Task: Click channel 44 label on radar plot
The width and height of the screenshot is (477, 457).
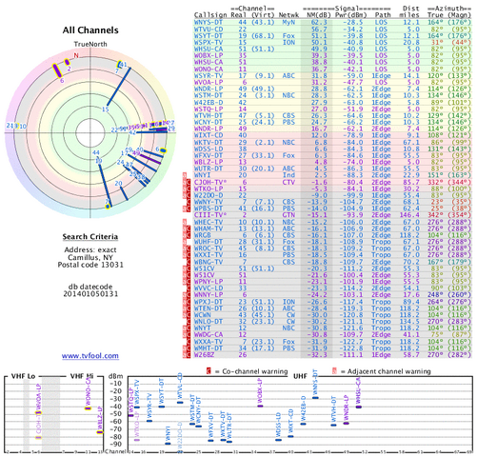Action: [96, 153]
